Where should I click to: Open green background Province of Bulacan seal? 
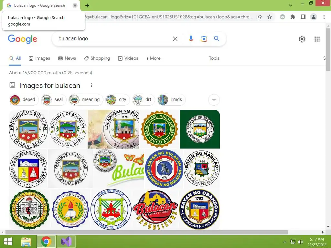tap(200, 129)
